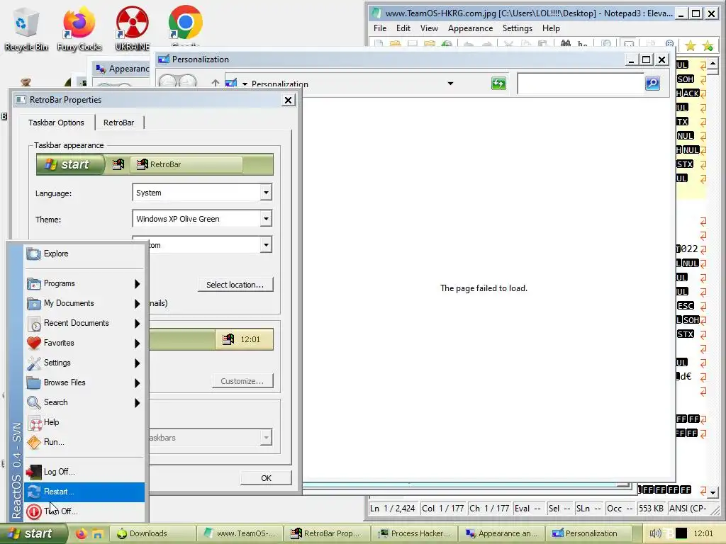Click the volume tray icon
726x544 pixels.
654,533
